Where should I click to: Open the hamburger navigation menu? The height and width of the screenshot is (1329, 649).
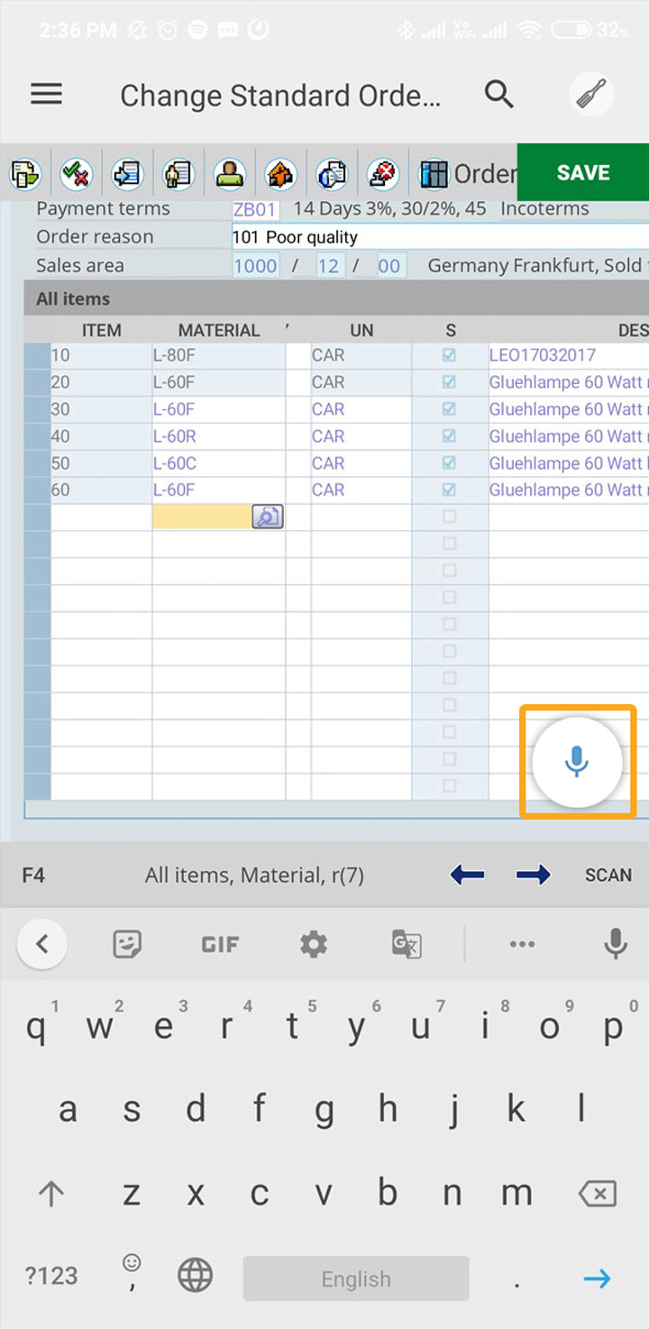click(x=47, y=95)
